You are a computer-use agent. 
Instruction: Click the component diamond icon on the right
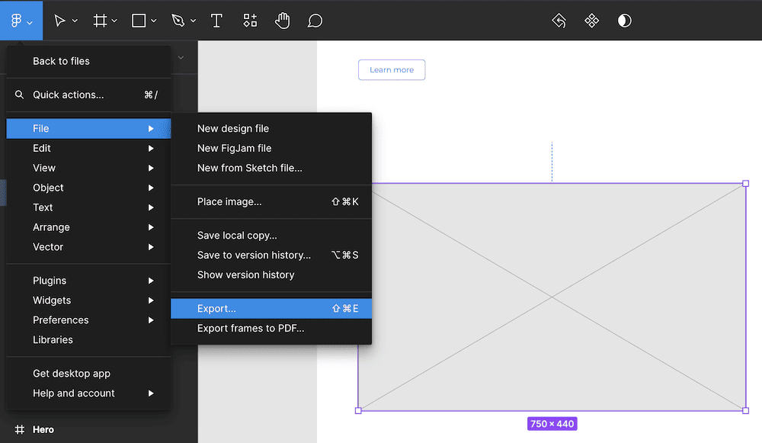(x=592, y=21)
